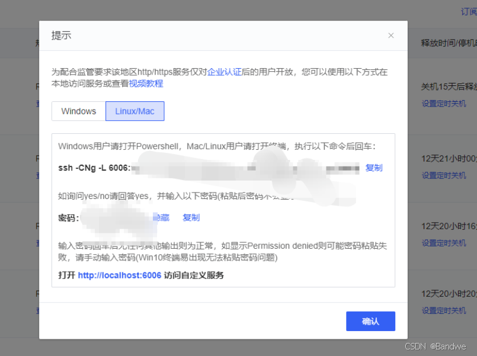
Task: Click the 提示 dialog title
Action: (x=60, y=36)
